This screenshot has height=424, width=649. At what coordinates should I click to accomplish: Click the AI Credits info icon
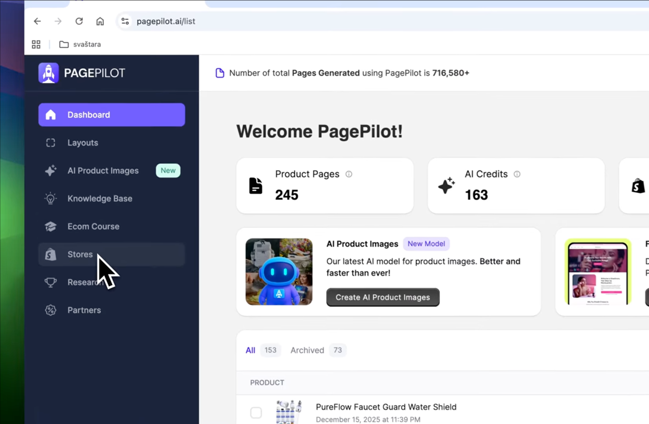(517, 174)
